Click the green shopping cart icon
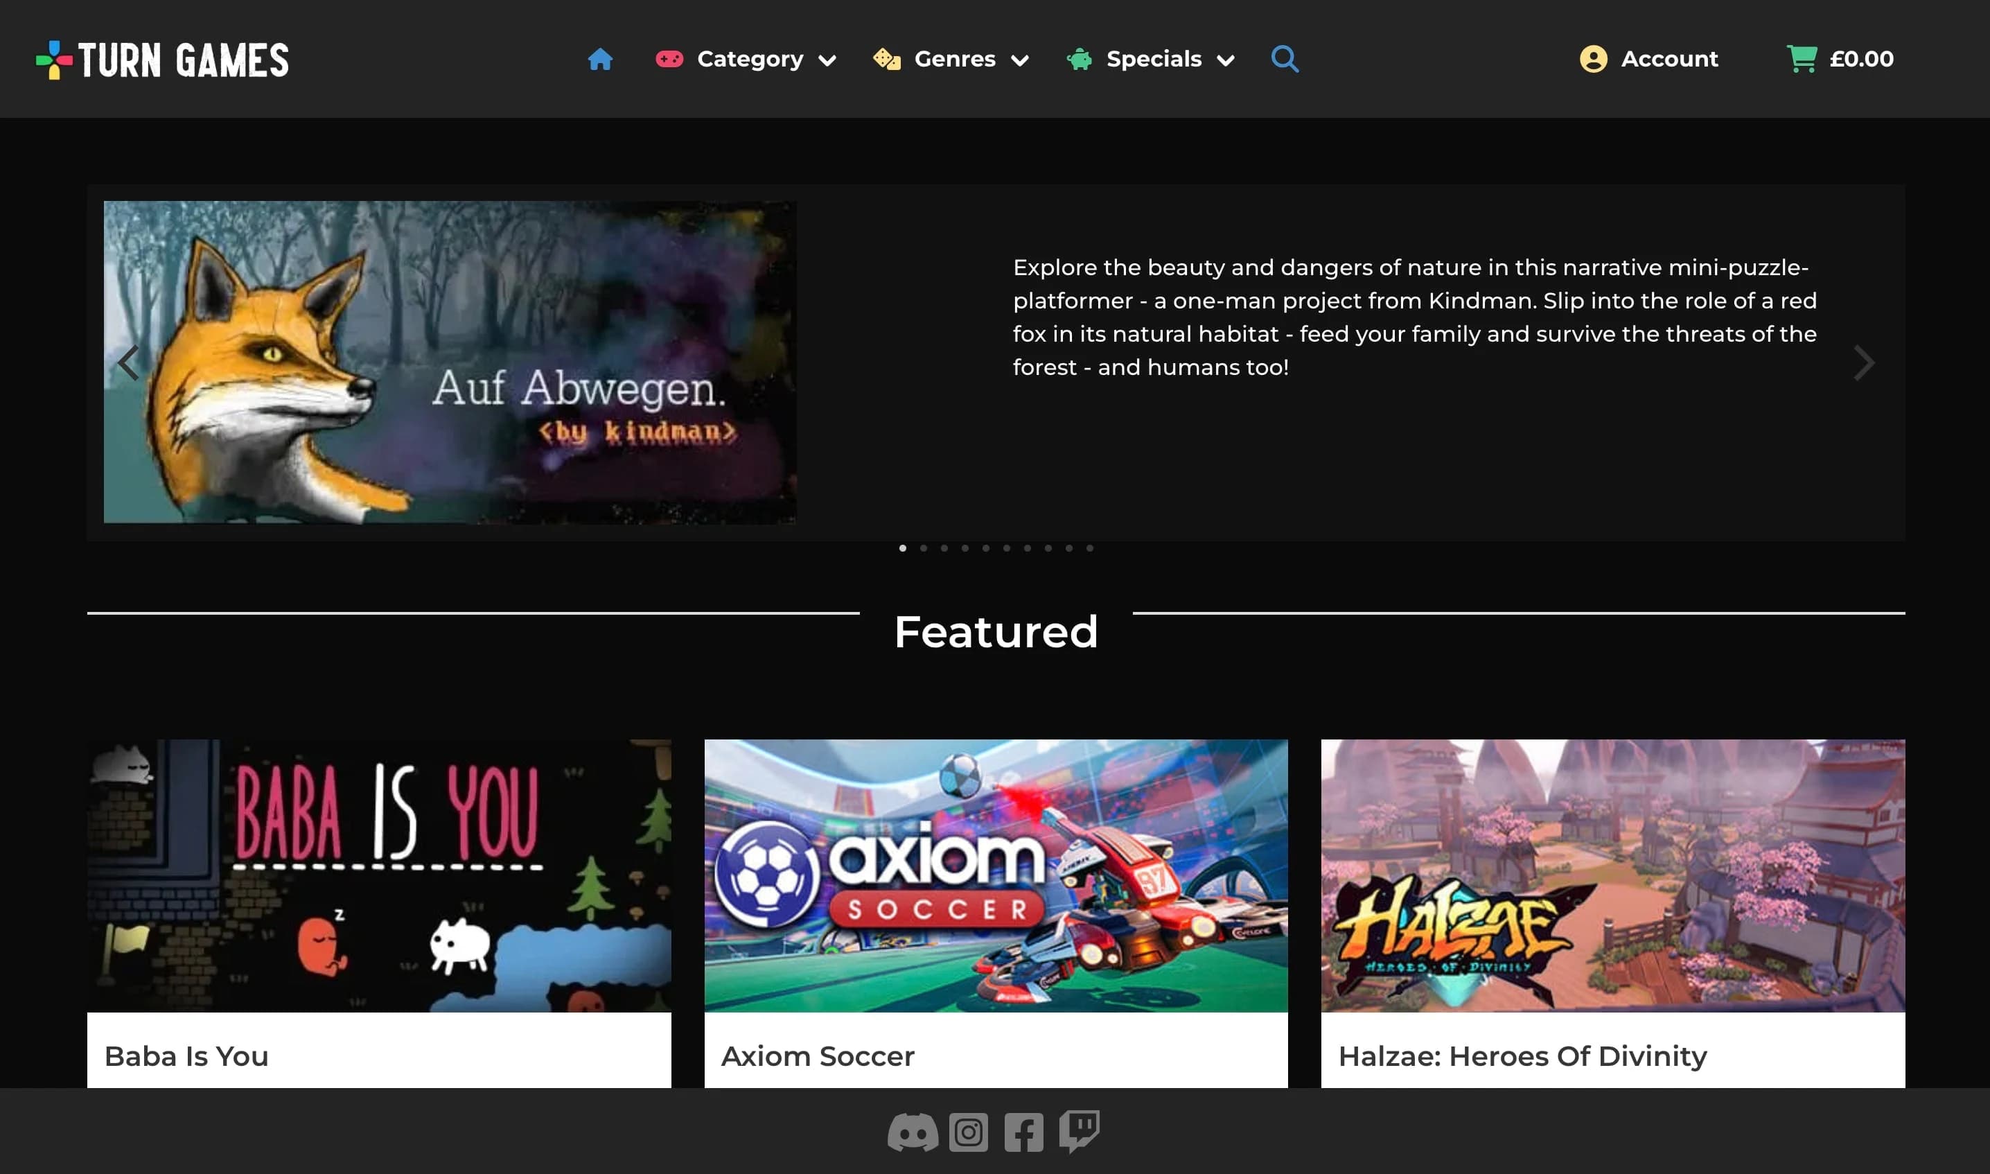 pyautogui.click(x=1801, y=60)
